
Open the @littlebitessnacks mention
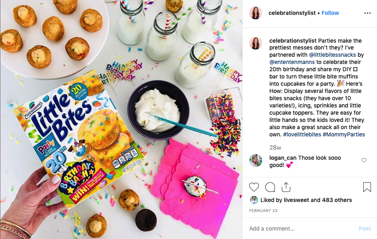click(332, 55)
